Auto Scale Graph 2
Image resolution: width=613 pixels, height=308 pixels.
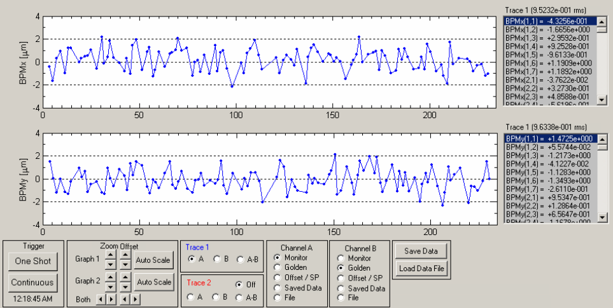tap(153, 282)
